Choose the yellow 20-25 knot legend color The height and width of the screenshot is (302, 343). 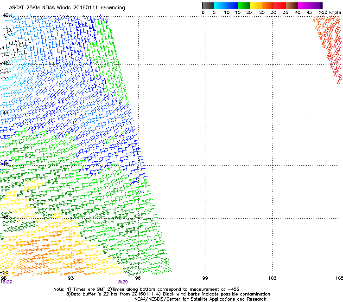tap(256, 6)
